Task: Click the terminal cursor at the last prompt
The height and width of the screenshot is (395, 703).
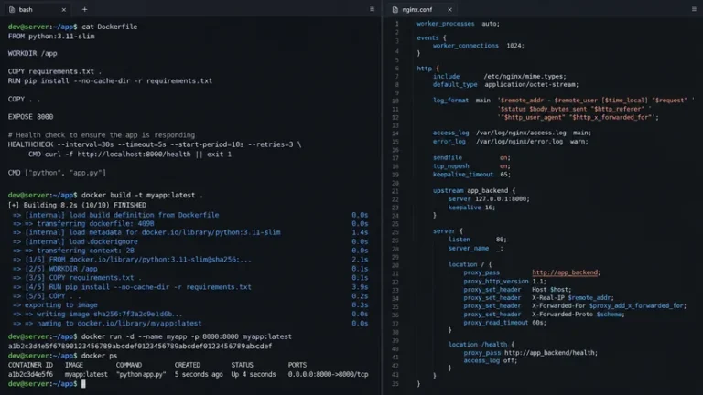Action: 83,384
